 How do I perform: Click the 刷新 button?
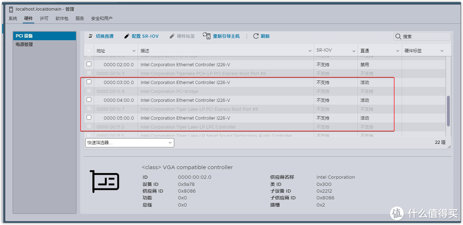click(x=262, y=36)
